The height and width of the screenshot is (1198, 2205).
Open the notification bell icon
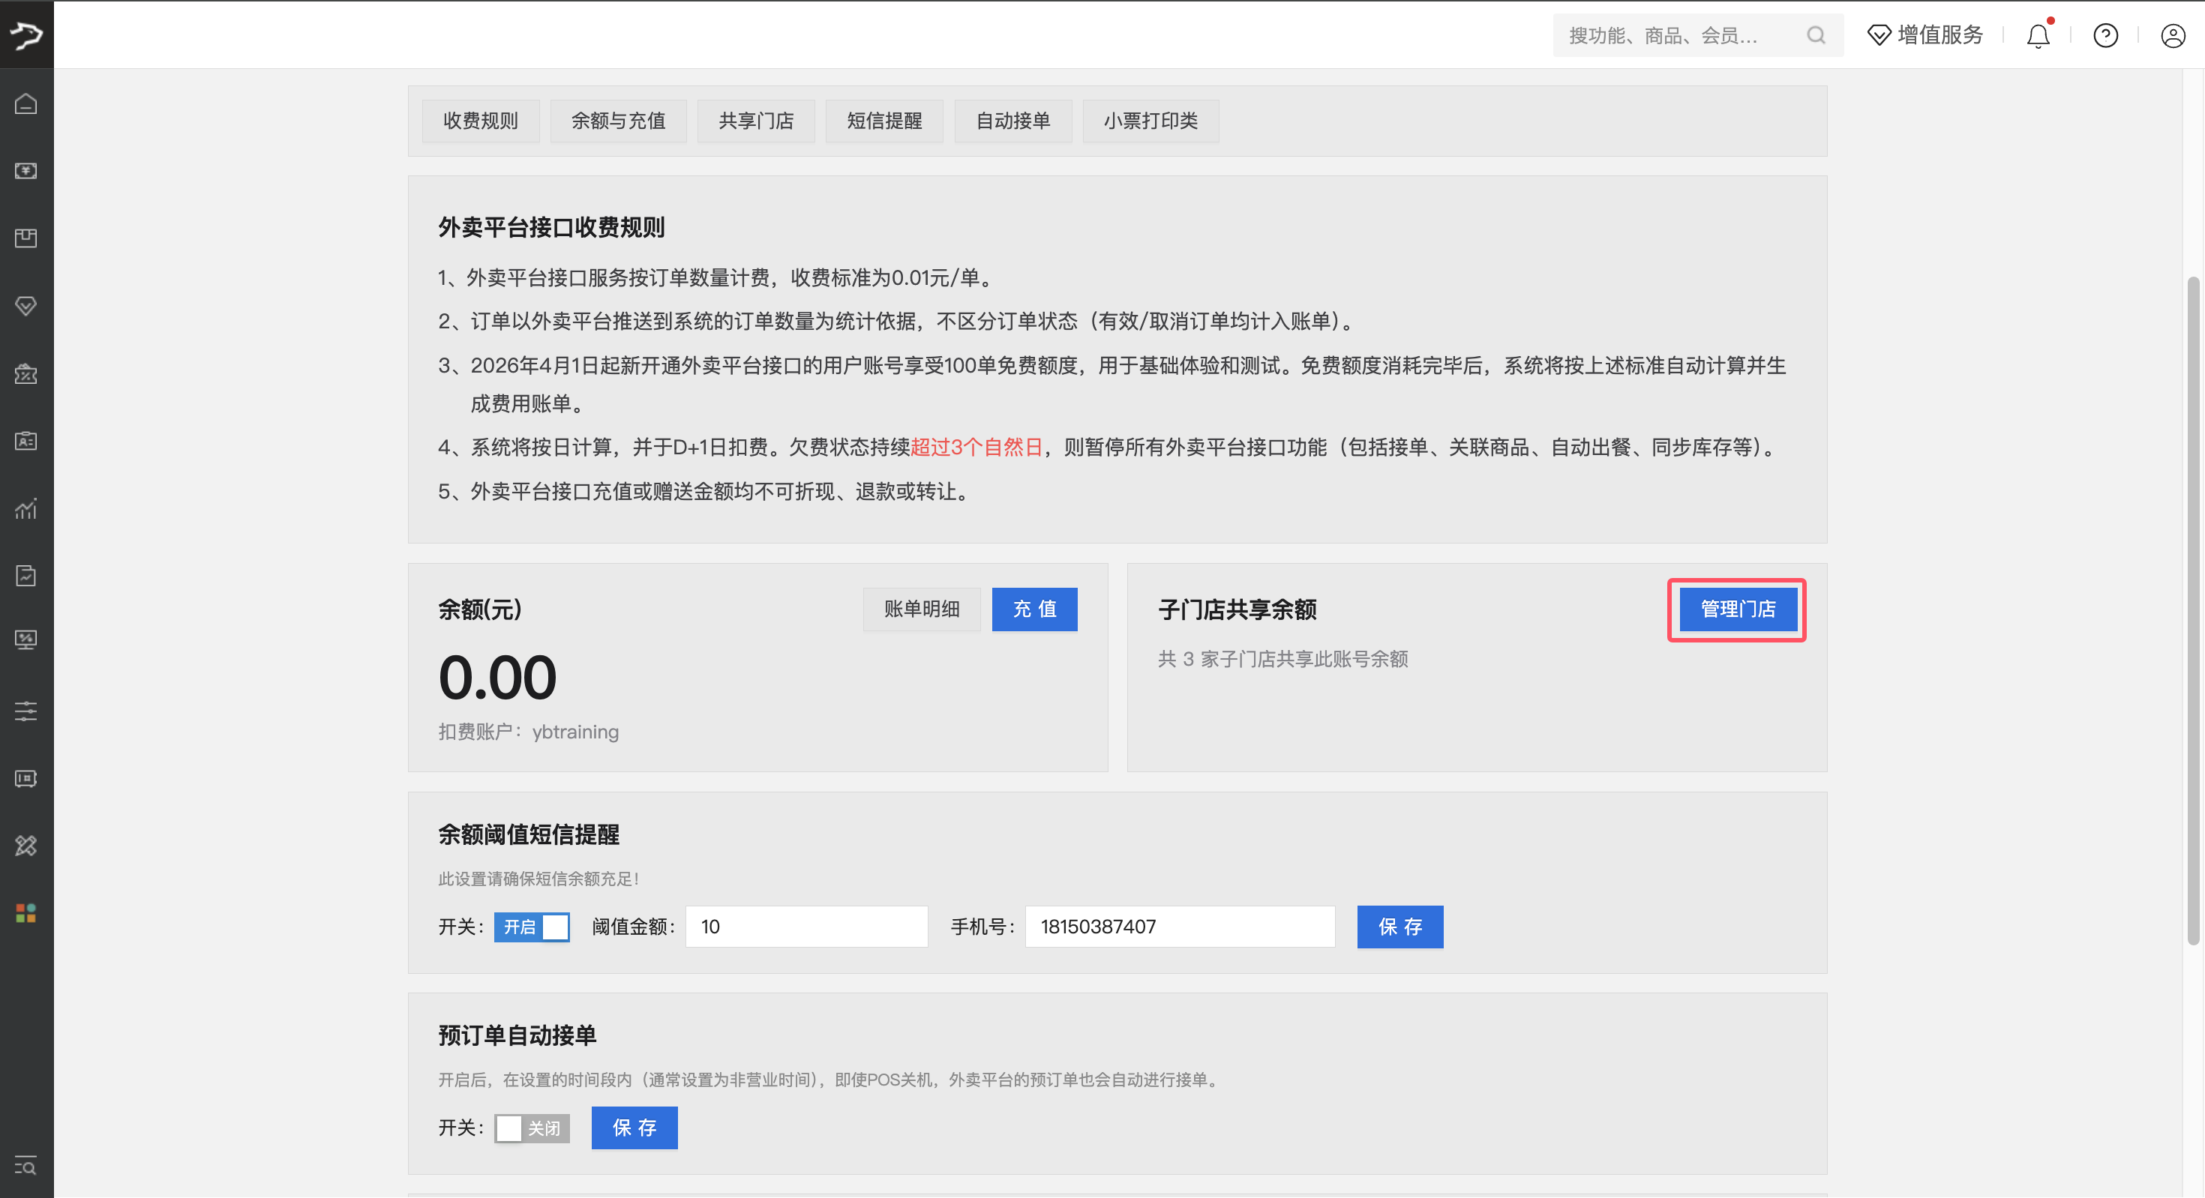2038,35
